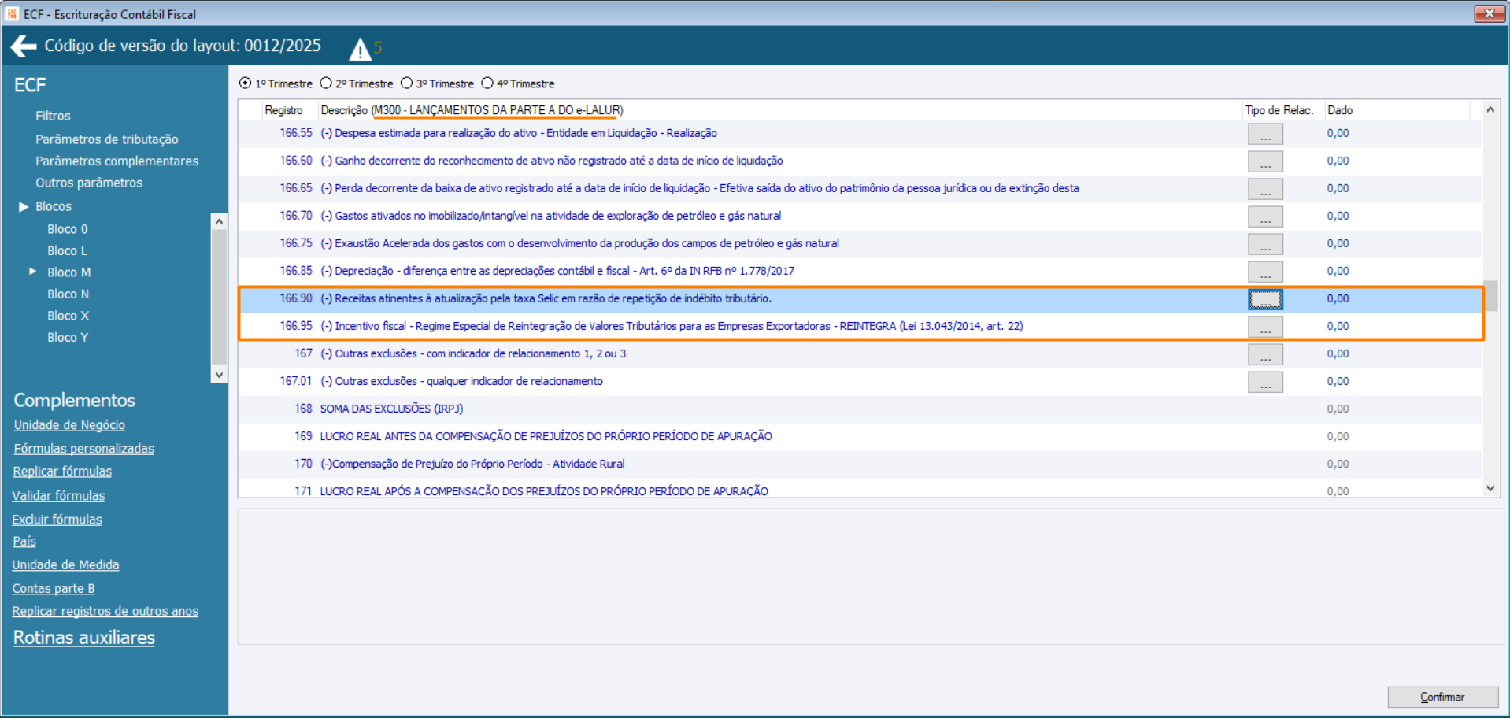Open the País link
Image resolution: width=1510 pixels, height=718 pixels.
[x=24, y=542]
